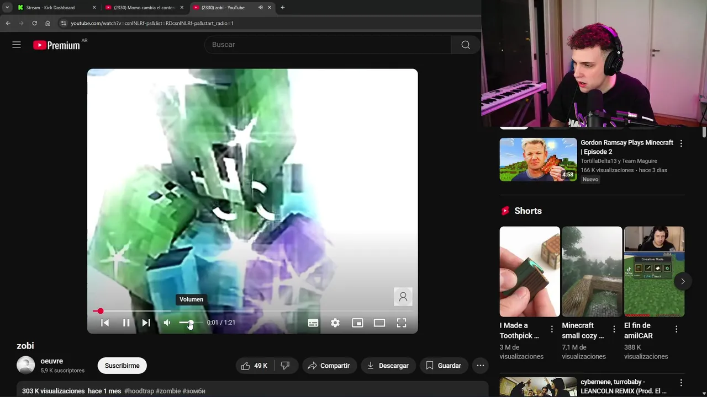The height and width of the screenshot is (397, 707).
Task: Open the YouTube hamburger guide menu
Action: (x=17, y=45)
